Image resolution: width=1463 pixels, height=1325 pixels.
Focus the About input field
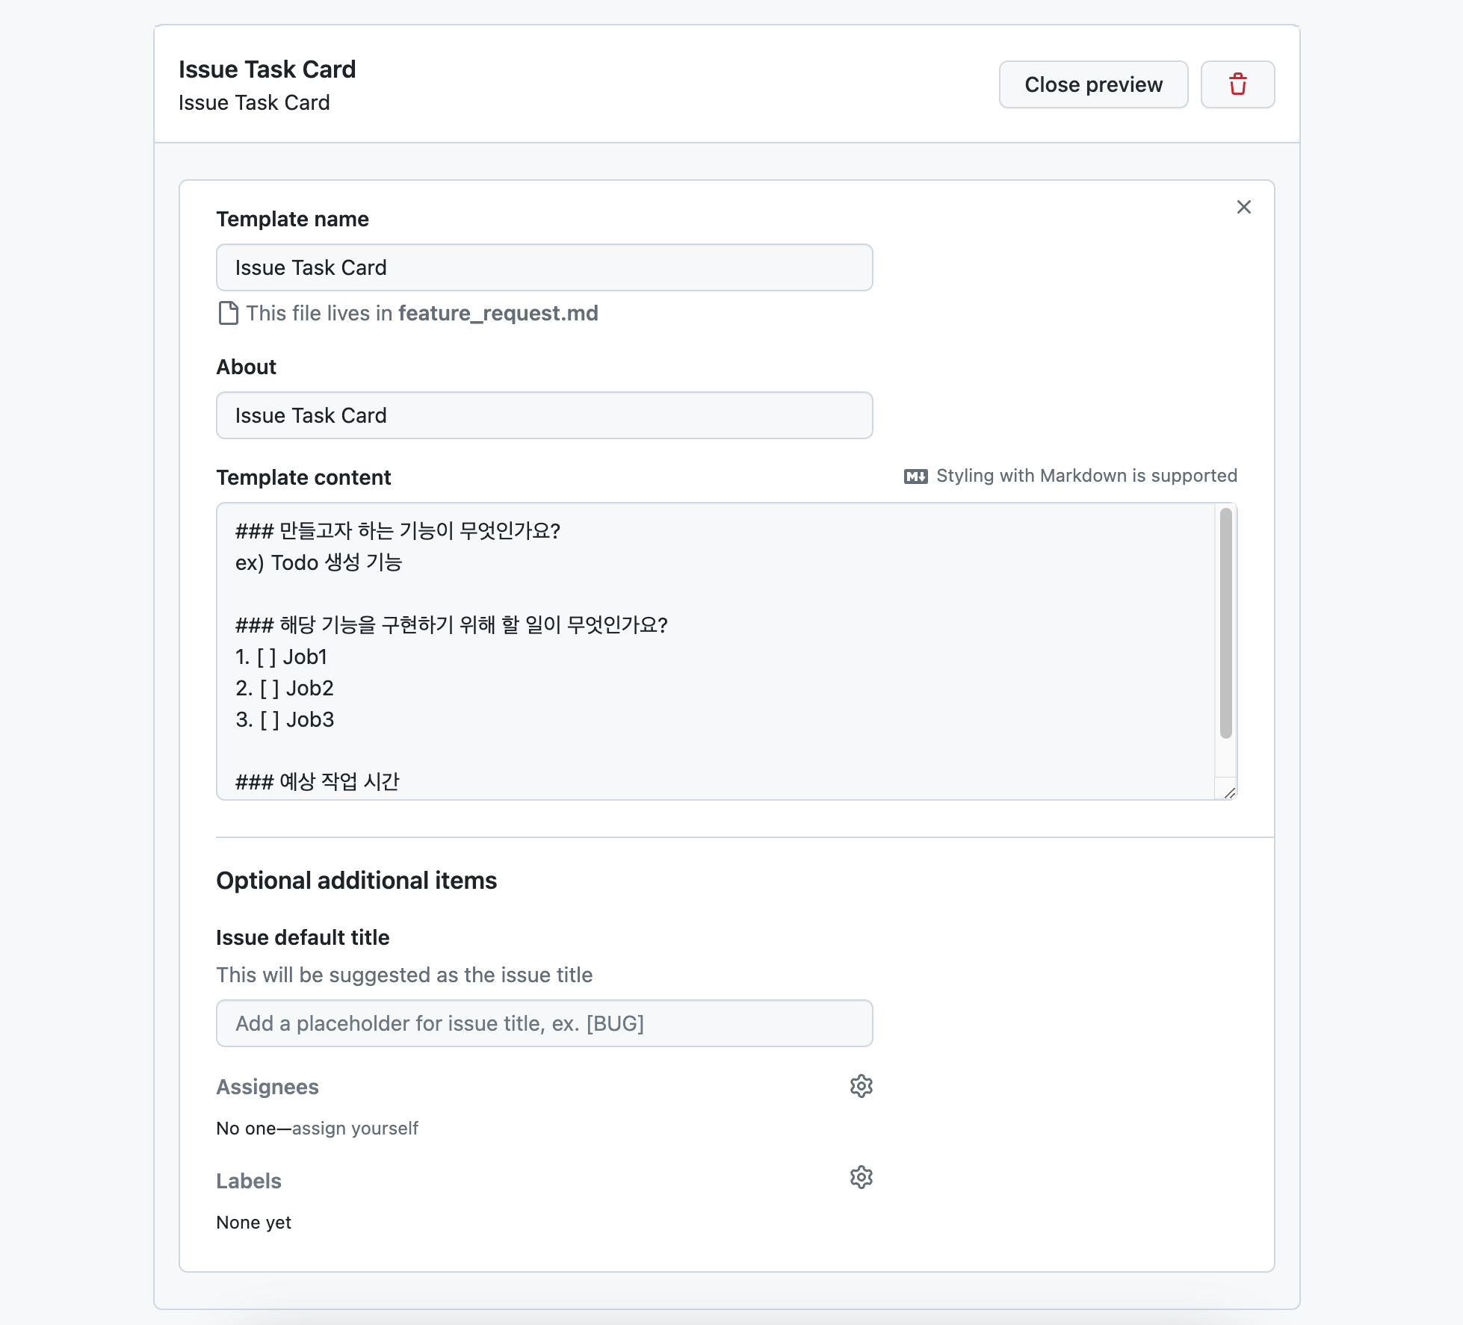(x=544, y=415)
